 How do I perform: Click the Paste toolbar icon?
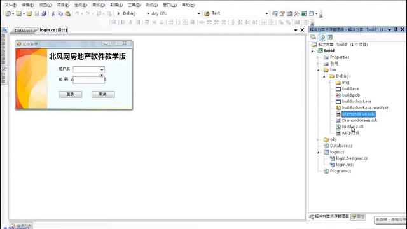[x=68, y=13]
